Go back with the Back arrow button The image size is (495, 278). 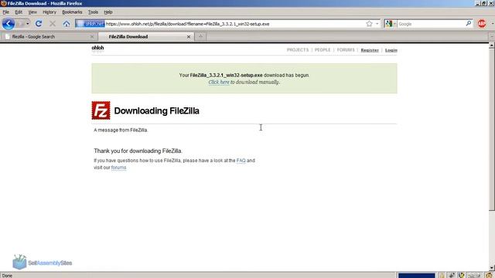pos(9,24)
